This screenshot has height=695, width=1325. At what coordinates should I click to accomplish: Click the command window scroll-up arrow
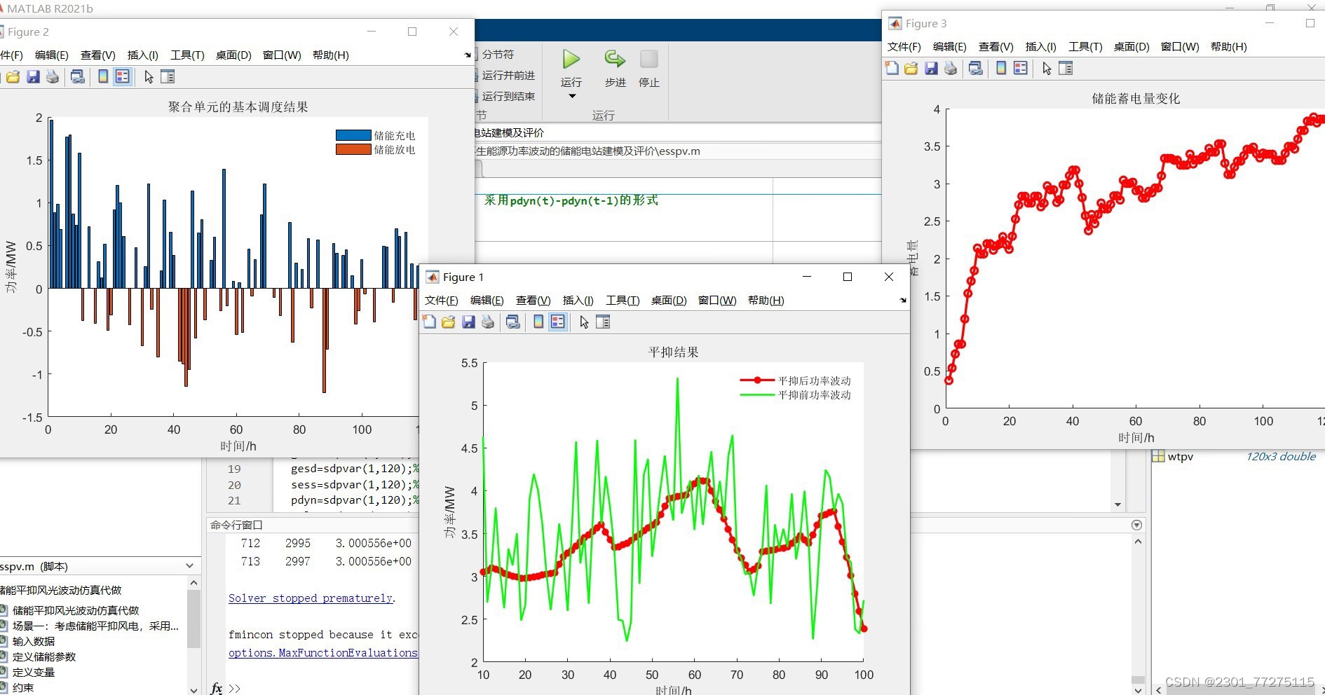(x=1138, y=542)
